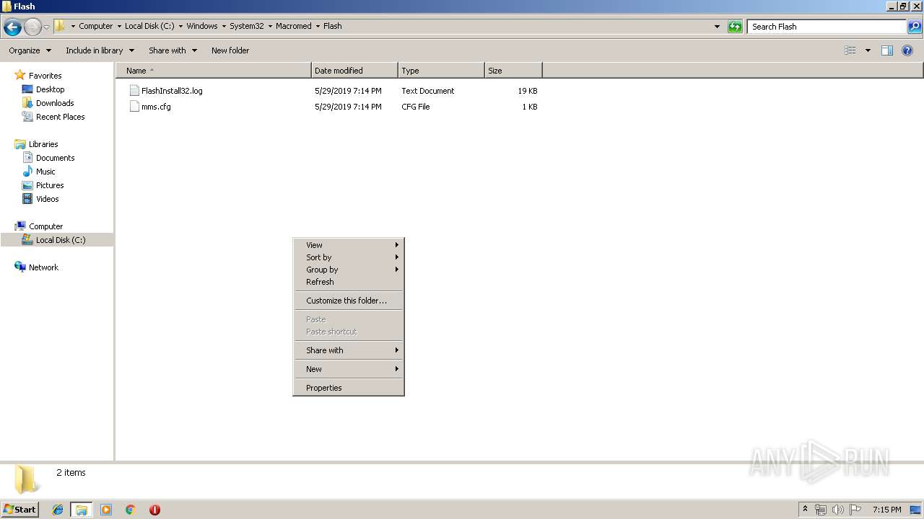Click the search magnifier icon
924x519 pixels.
point(915,27)
